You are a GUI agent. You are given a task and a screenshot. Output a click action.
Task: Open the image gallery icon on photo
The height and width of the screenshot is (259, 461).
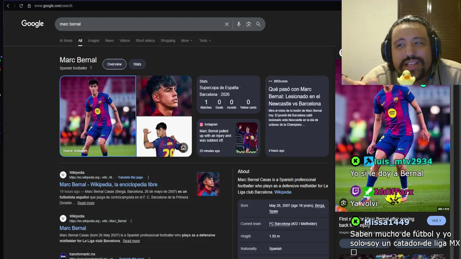click(183, 148)
